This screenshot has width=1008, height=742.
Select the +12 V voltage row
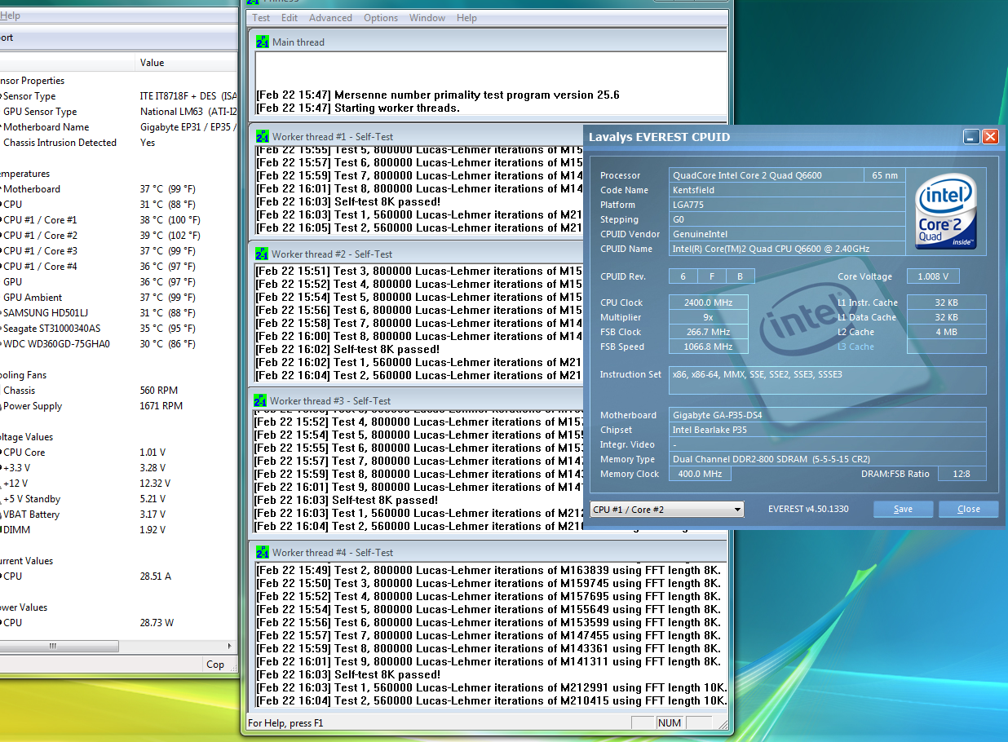pyautogui.click(x=118, y=484)
